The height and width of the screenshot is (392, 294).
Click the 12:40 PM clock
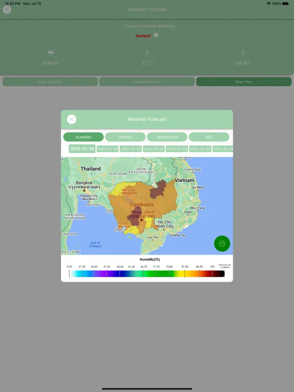[12, 4]
